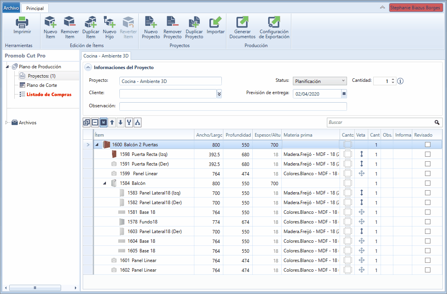Click the Ítem column header

144,135
